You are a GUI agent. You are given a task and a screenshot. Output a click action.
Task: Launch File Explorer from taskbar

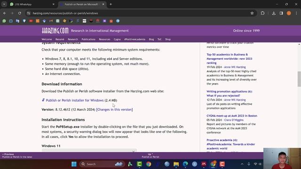click(176, 164)
